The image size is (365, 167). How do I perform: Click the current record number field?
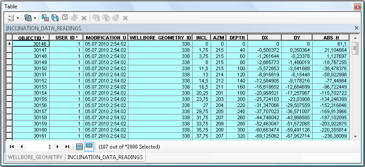[x=40, y=146]
